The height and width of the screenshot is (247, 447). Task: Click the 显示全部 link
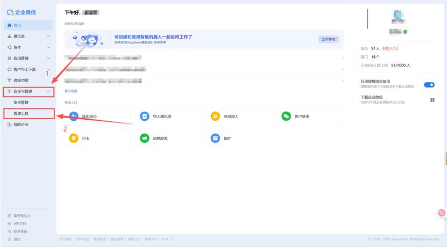click(71, 91)
